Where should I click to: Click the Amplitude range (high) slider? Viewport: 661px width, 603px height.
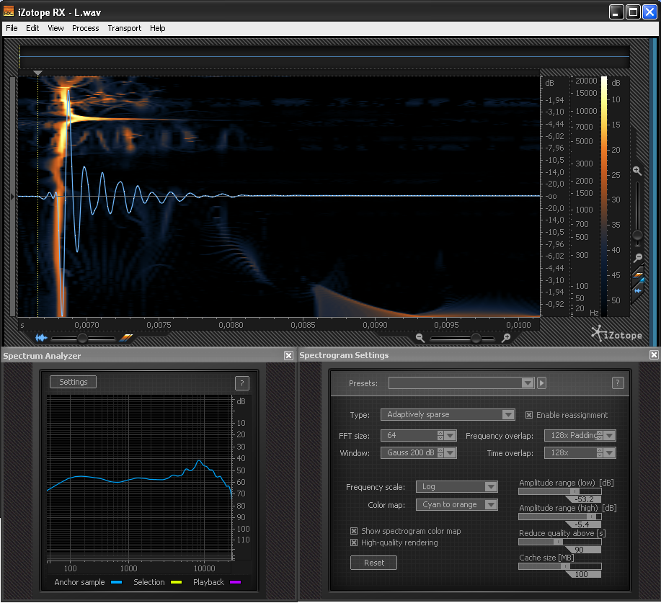point(560,517)
